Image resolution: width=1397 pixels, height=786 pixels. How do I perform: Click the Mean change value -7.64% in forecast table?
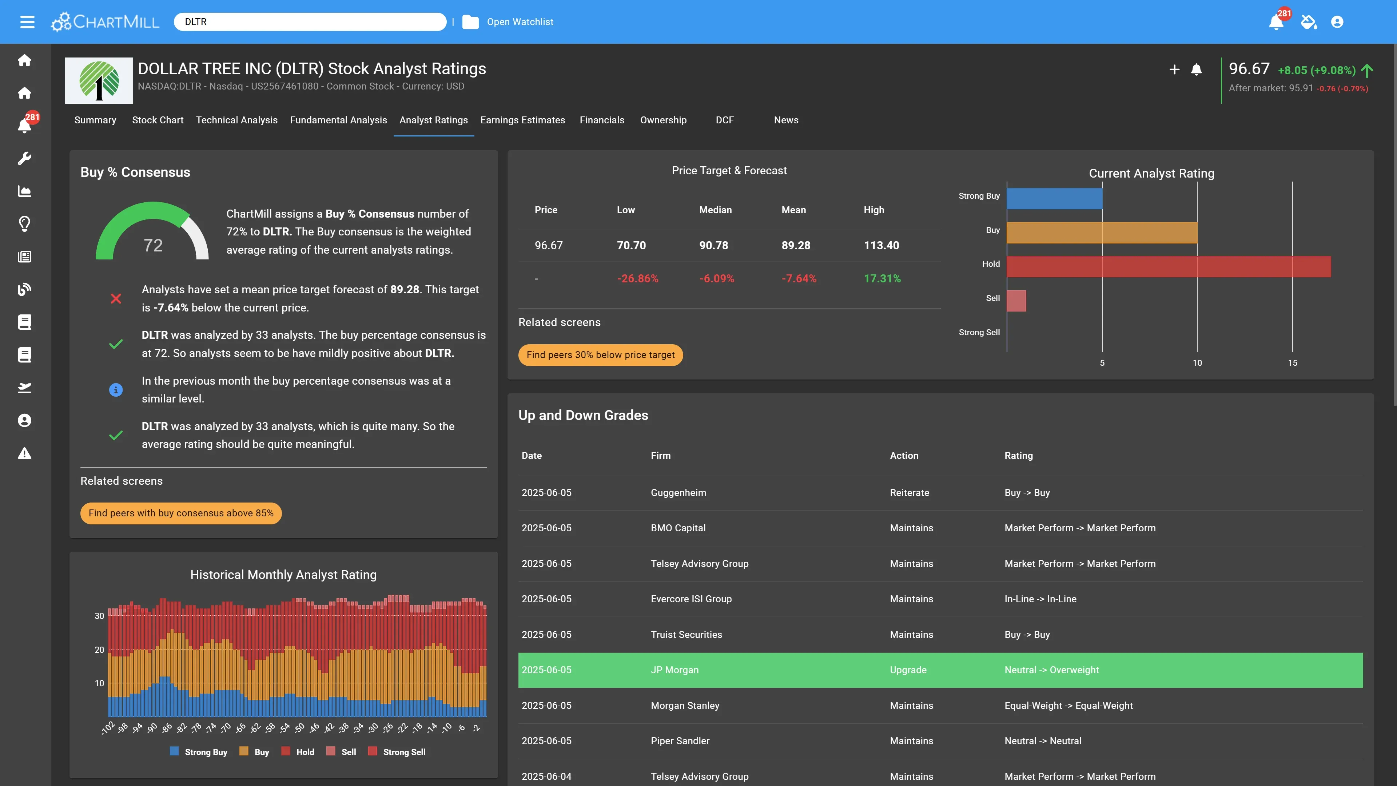[799, 278]
